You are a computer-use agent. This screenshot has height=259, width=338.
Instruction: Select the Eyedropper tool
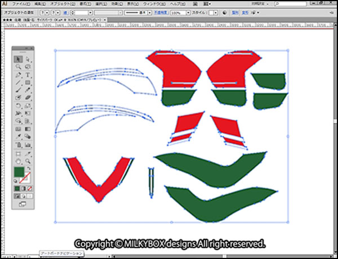[18, 137]
